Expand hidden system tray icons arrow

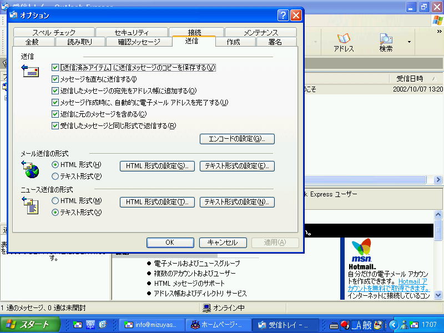(x=393, y=325)
